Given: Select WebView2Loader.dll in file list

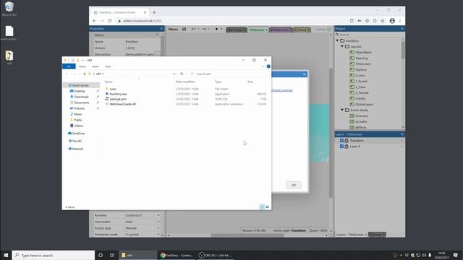Looking at the screenshot, I should pyautogui.click(x=122, y=104).
